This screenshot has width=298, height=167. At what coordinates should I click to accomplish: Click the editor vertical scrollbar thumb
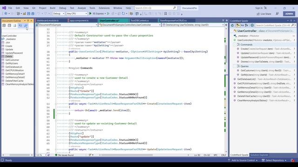pos(226,54)
